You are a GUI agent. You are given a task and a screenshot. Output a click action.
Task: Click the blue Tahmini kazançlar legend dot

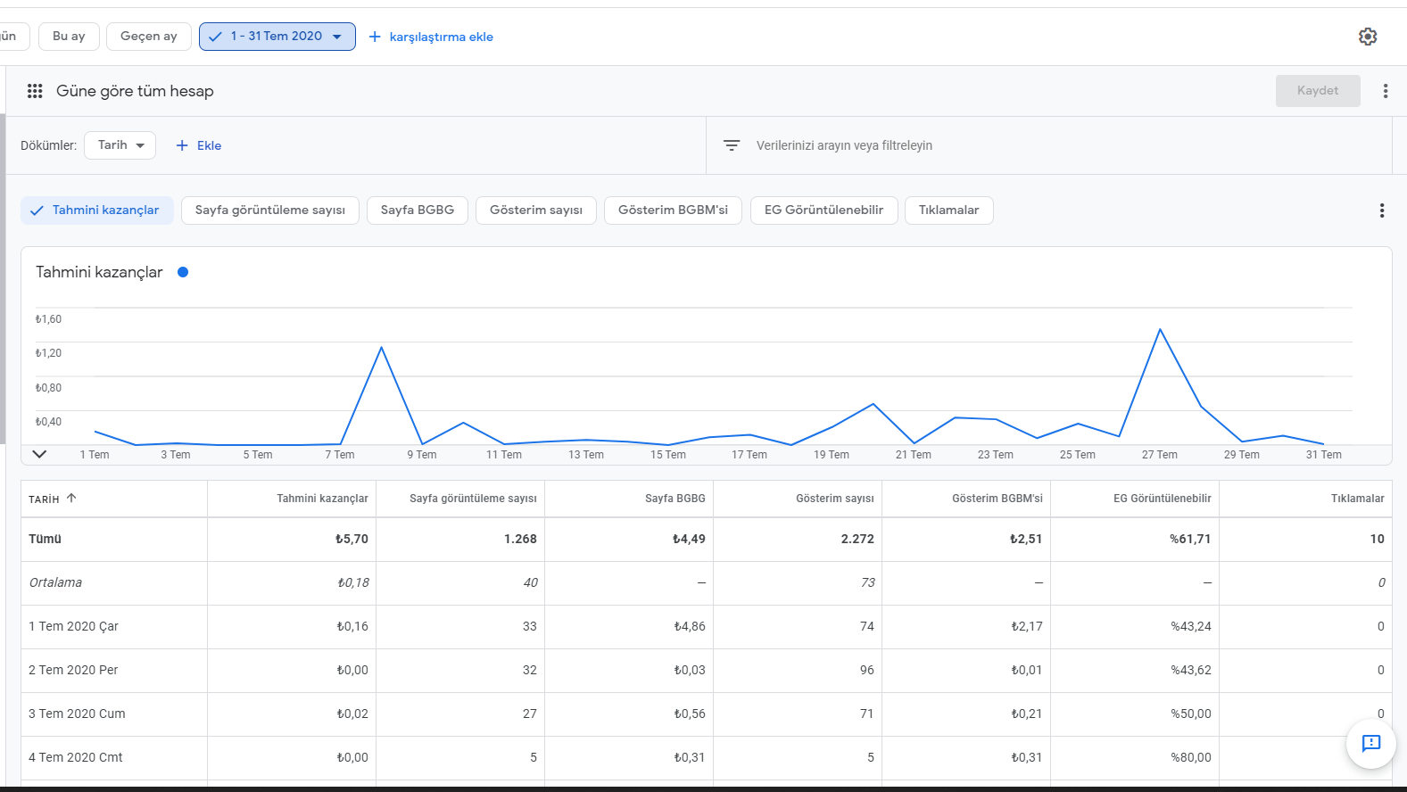pyautogui.click(x=183, y=272)
